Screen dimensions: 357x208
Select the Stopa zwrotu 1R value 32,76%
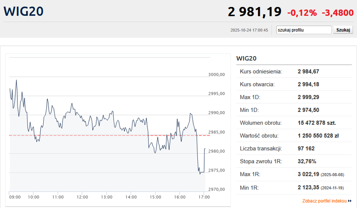click(307, 161)
